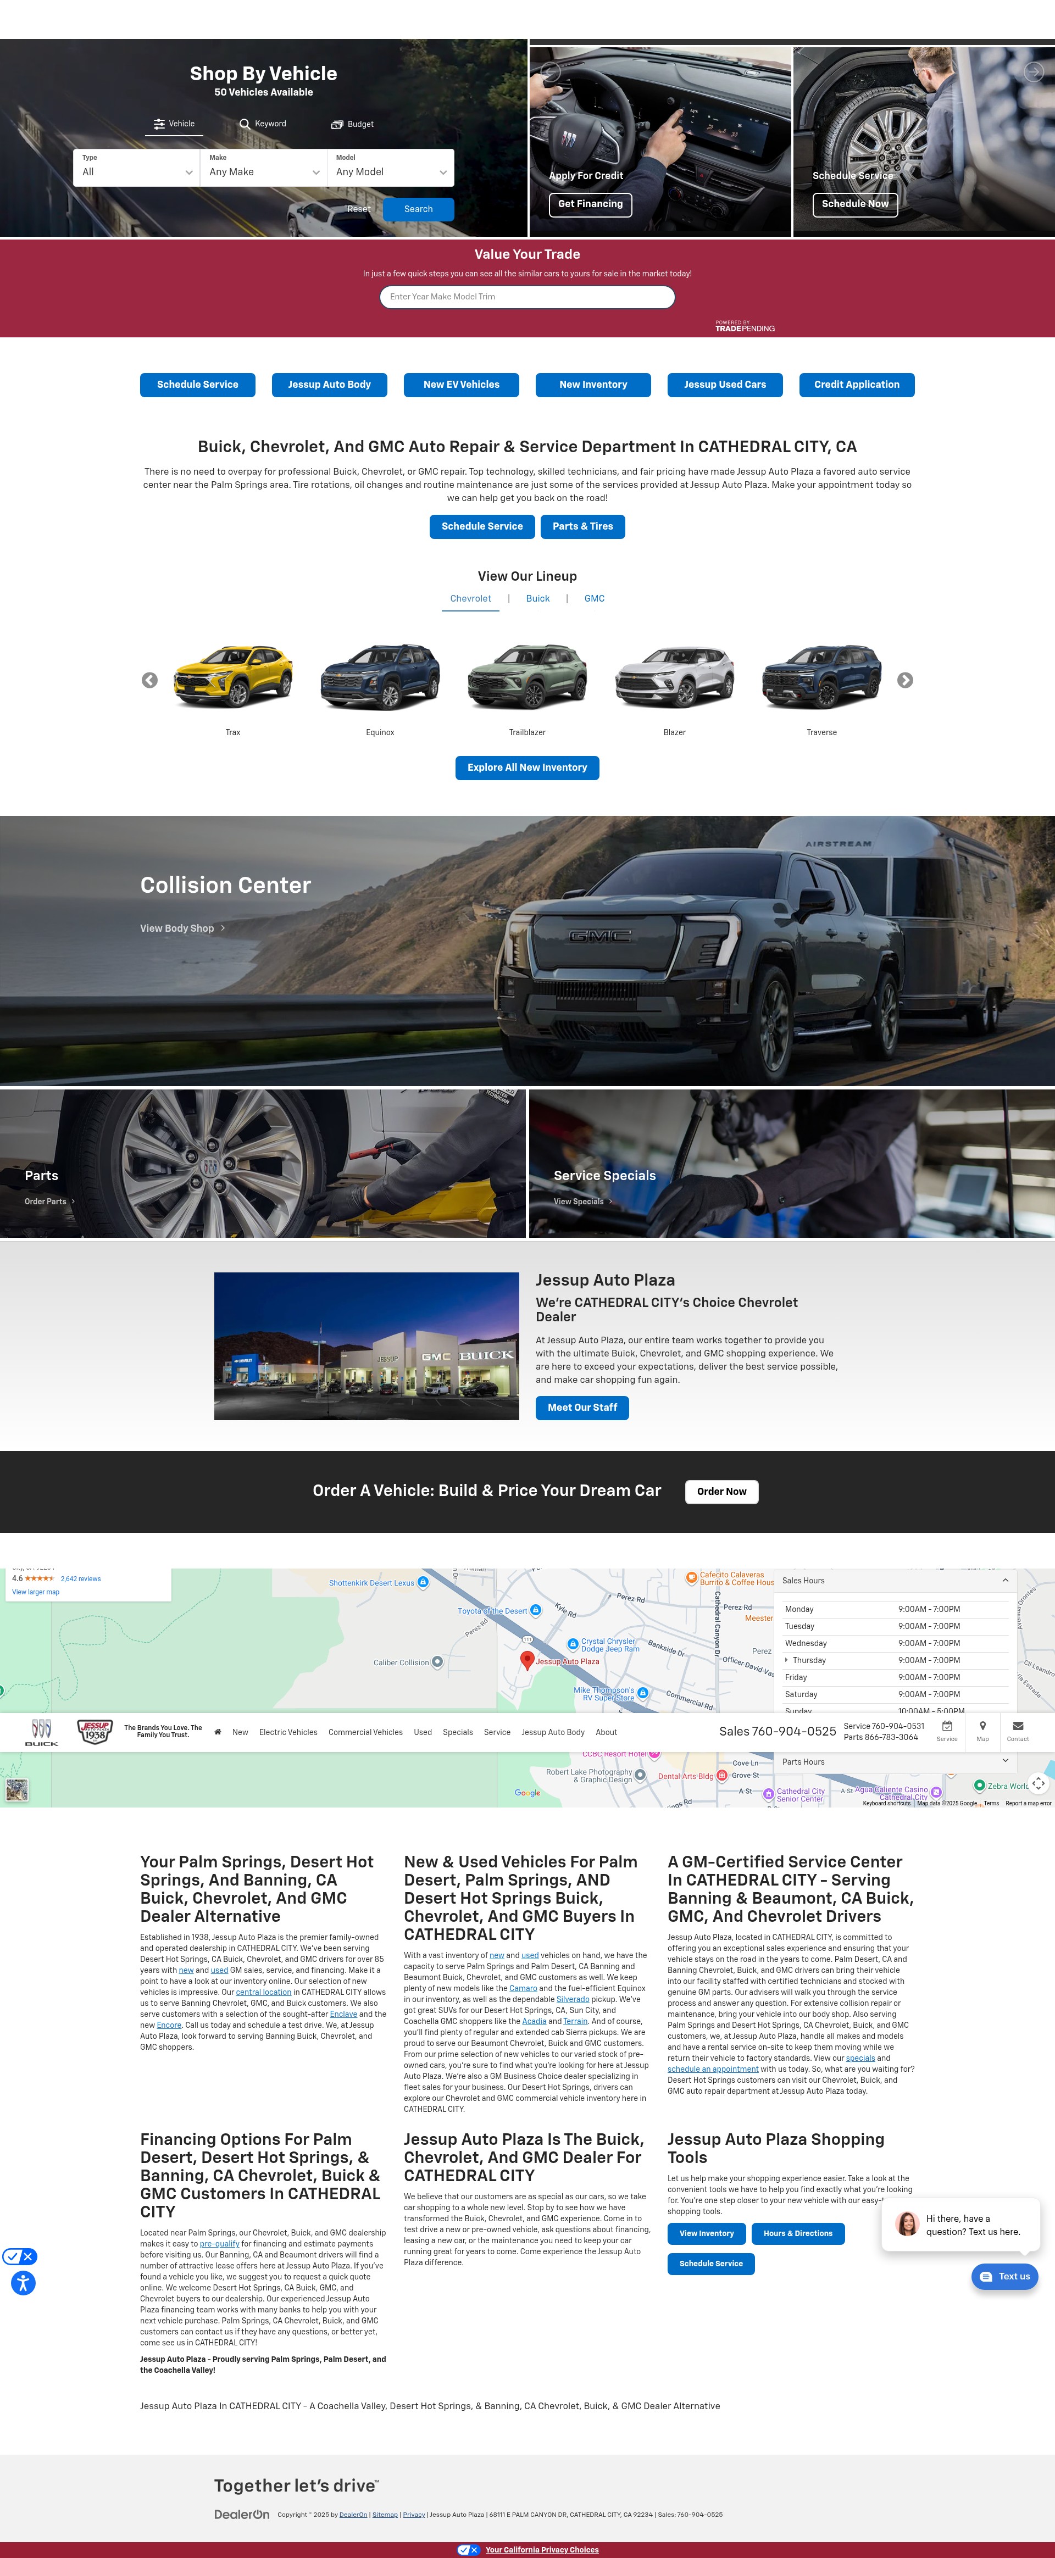This screenshot has width=1055, height=2558.
Task: Click the Order Now button
Action: (721, 1492)
